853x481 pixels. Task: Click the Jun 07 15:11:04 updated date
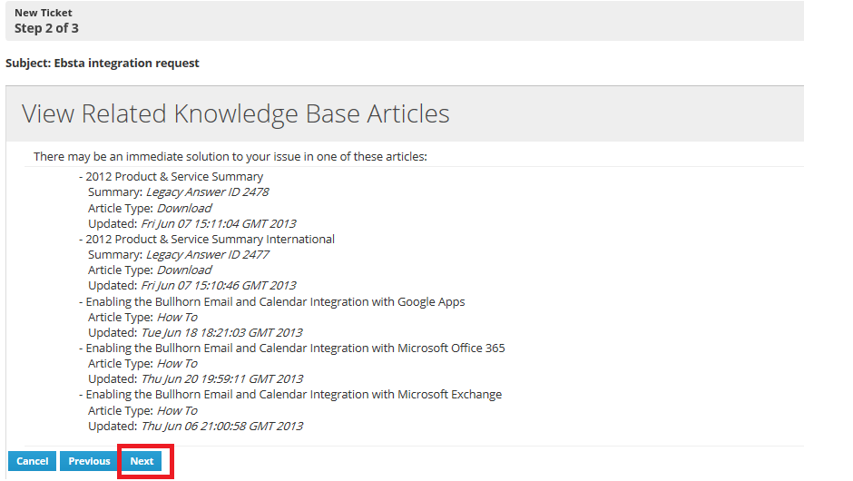pyautogui.click(x=218, y=223)
